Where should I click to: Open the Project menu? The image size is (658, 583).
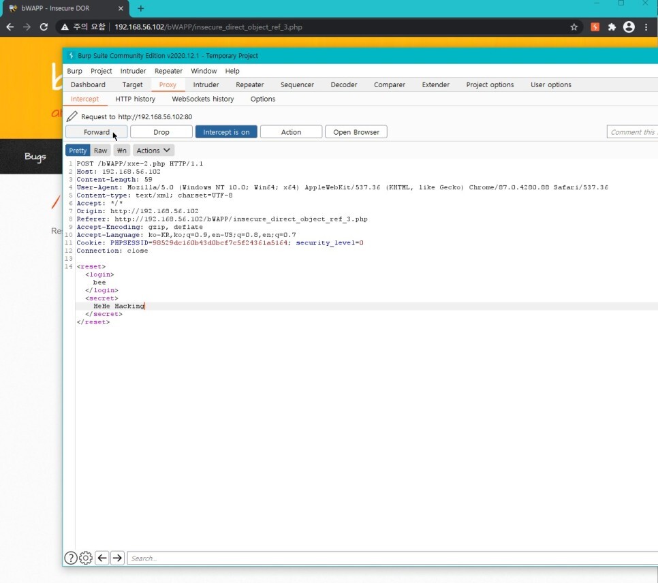coord(101,71)
